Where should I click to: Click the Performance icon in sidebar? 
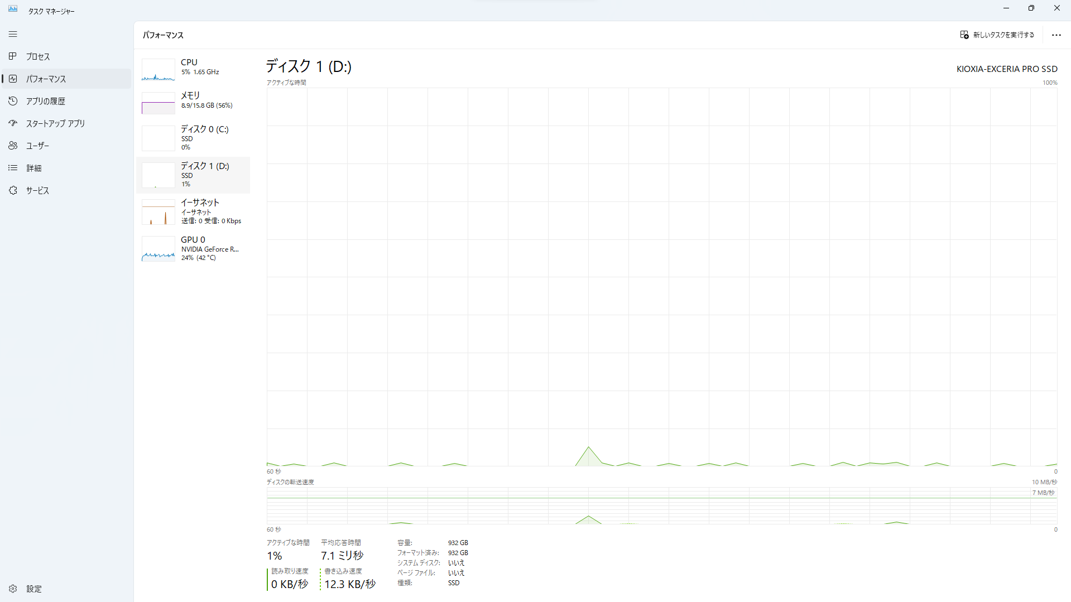(x=13, y=79)
